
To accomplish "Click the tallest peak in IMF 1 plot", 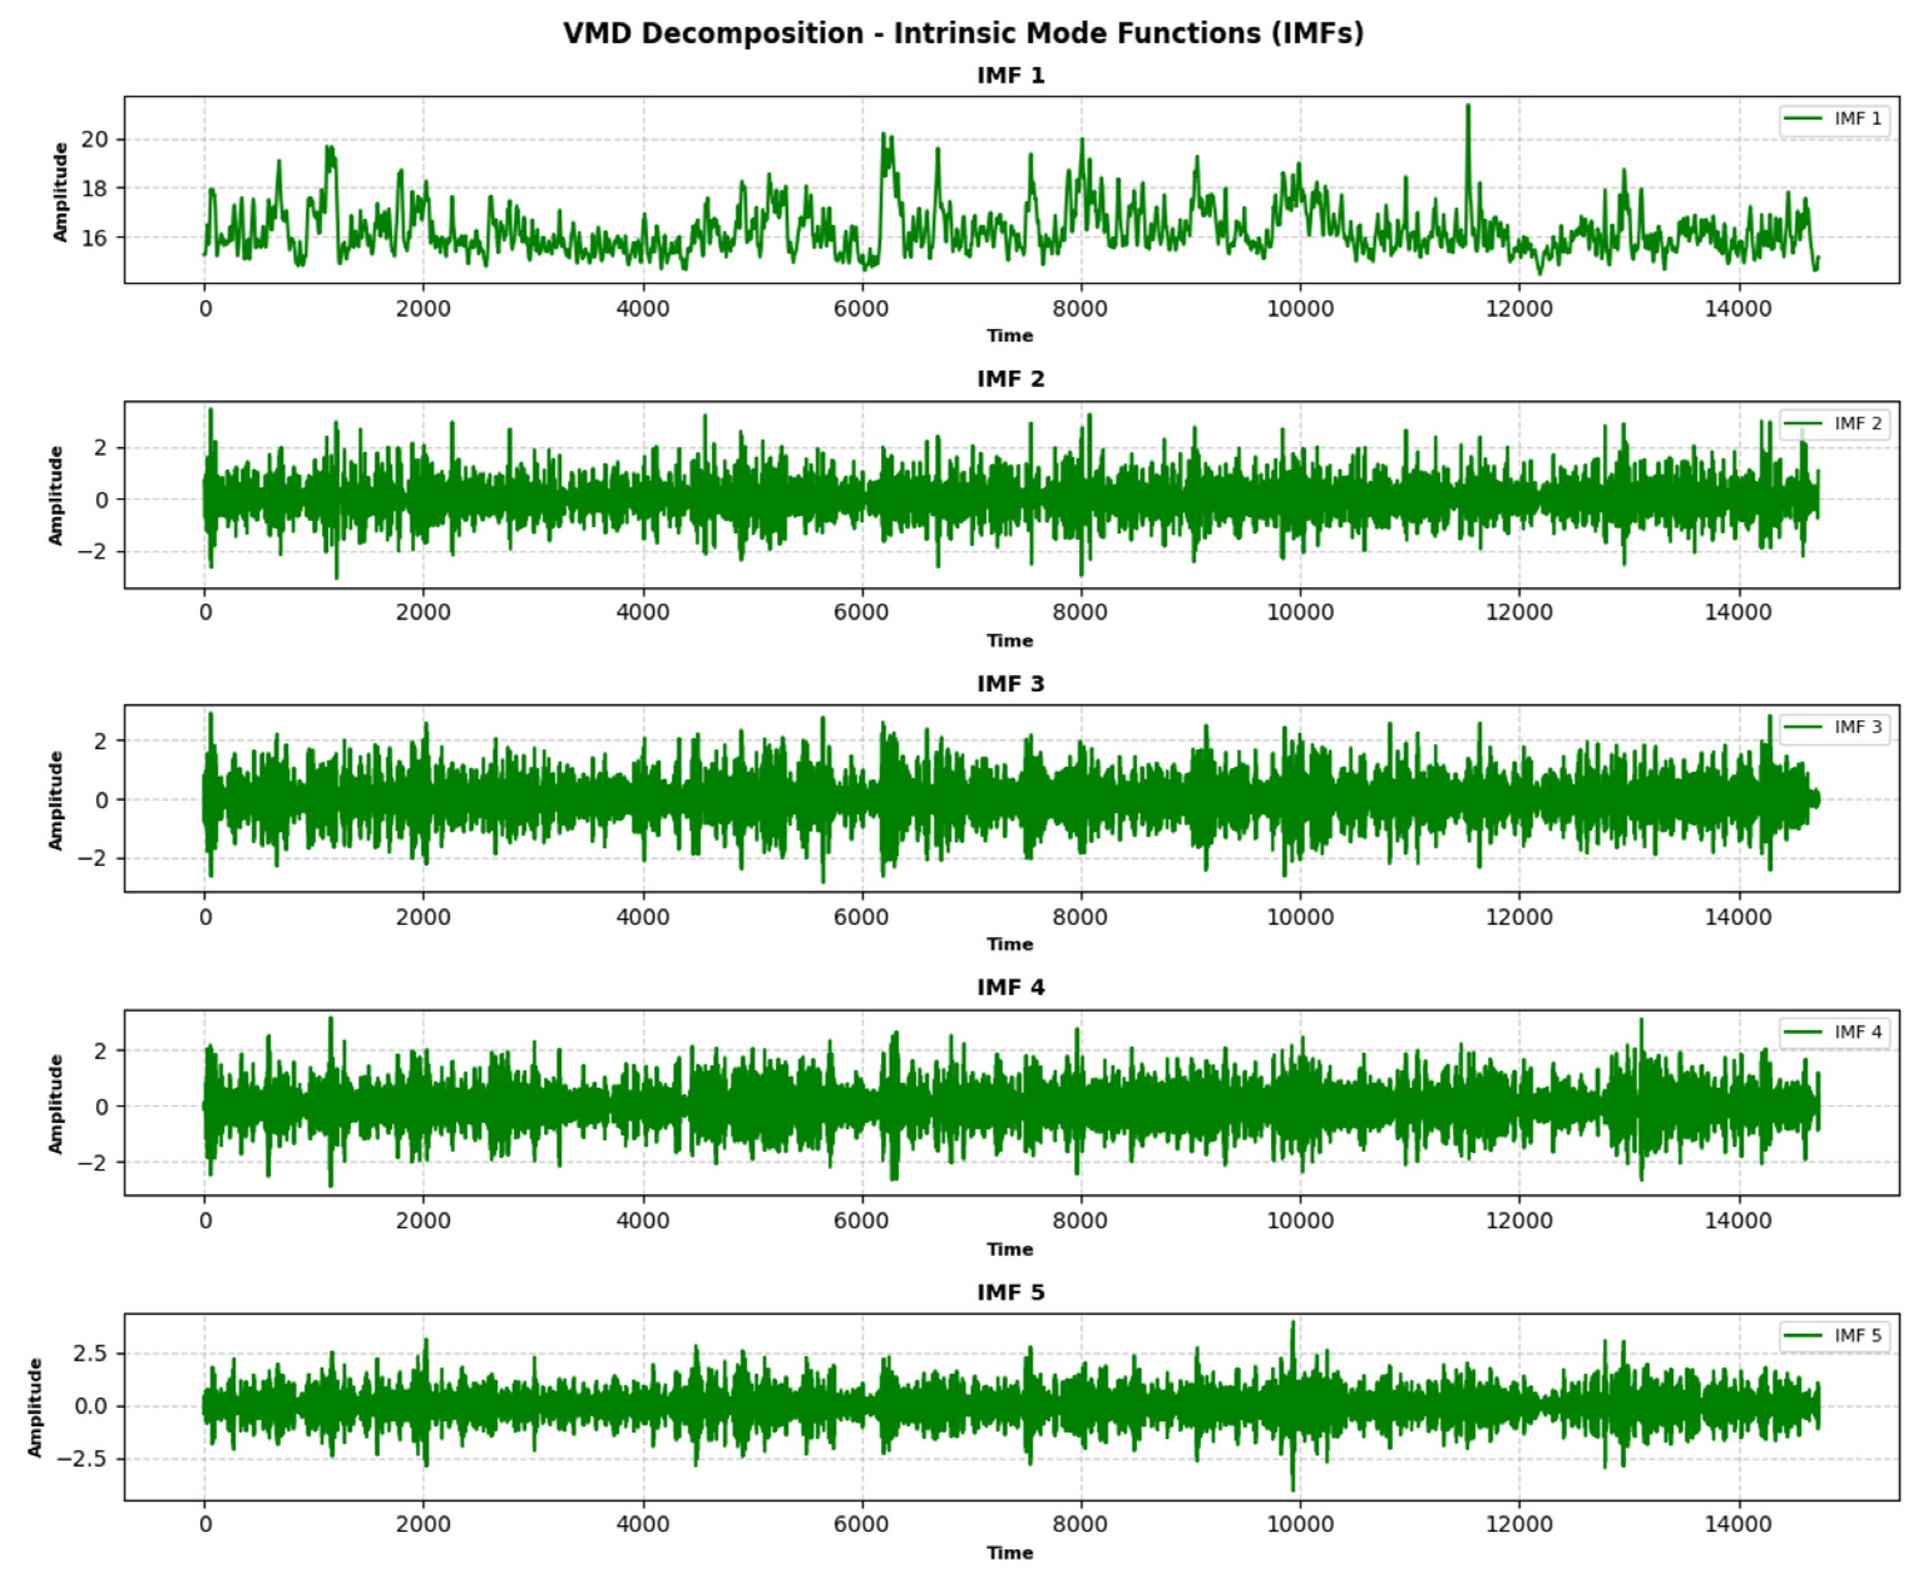I will (x=1468, y=107).
